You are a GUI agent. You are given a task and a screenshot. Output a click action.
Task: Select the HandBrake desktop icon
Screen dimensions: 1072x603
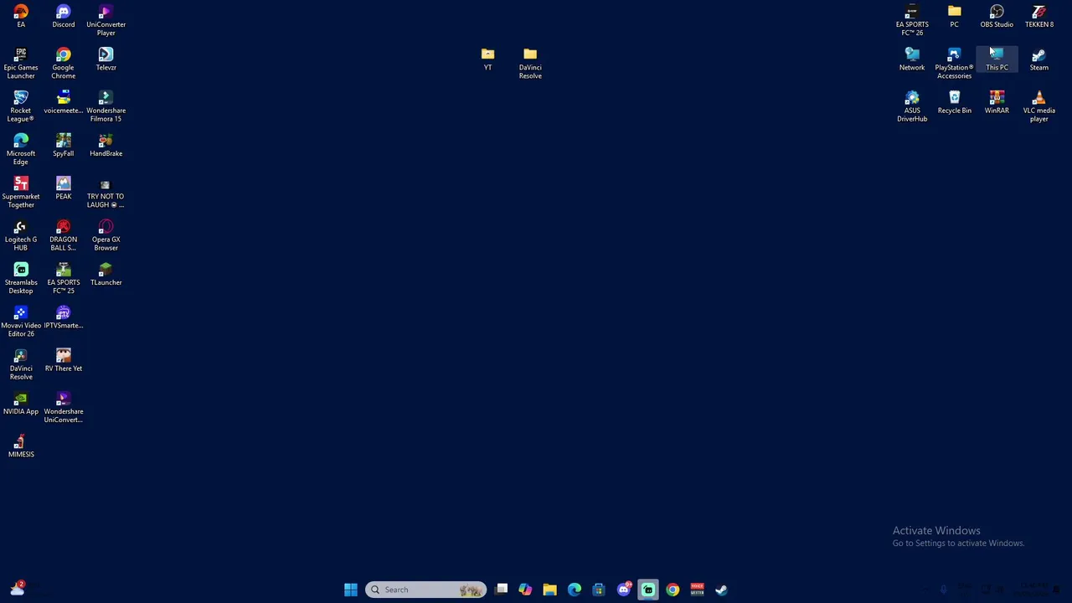coord(106,145)
